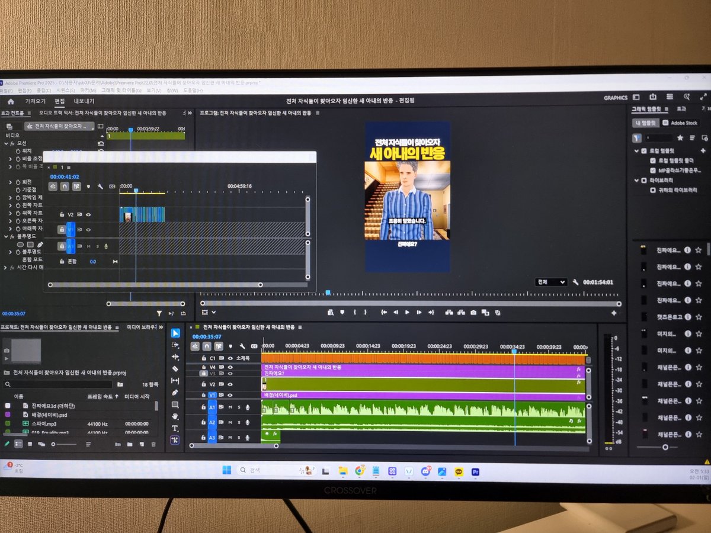Click the GRAPHICS workspace label
Image resolution: width=711 pixels, height=533 pixels.
(616, 98)
